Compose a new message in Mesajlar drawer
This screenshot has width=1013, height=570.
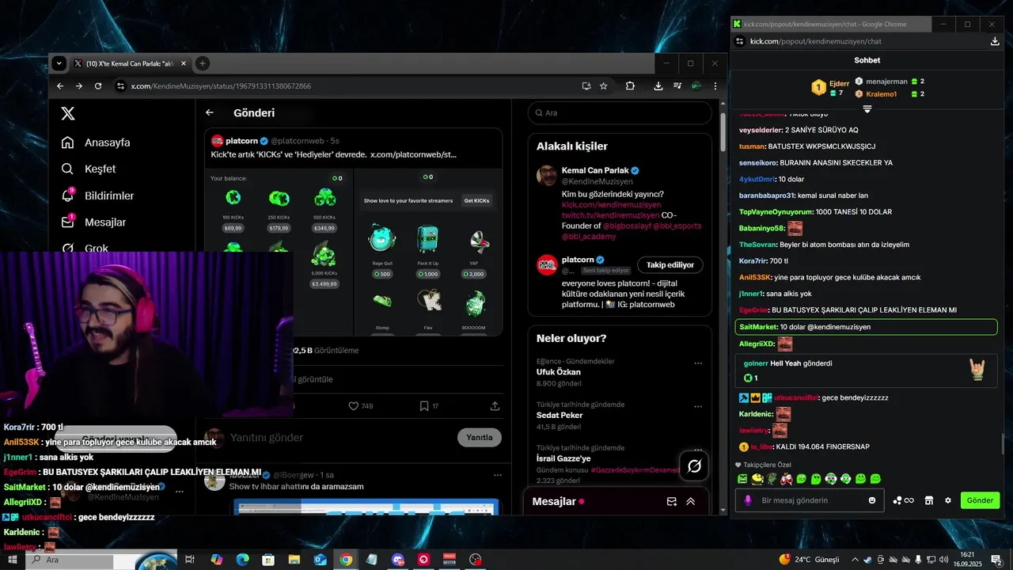672,501
